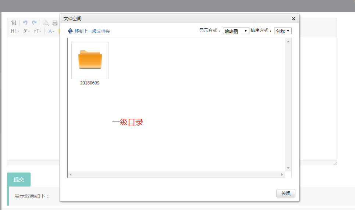The width and height of the screenshot is (355, 210).
Task: Click the blue up-arrow icon in dialog
Action: click(x=70, y=31)
